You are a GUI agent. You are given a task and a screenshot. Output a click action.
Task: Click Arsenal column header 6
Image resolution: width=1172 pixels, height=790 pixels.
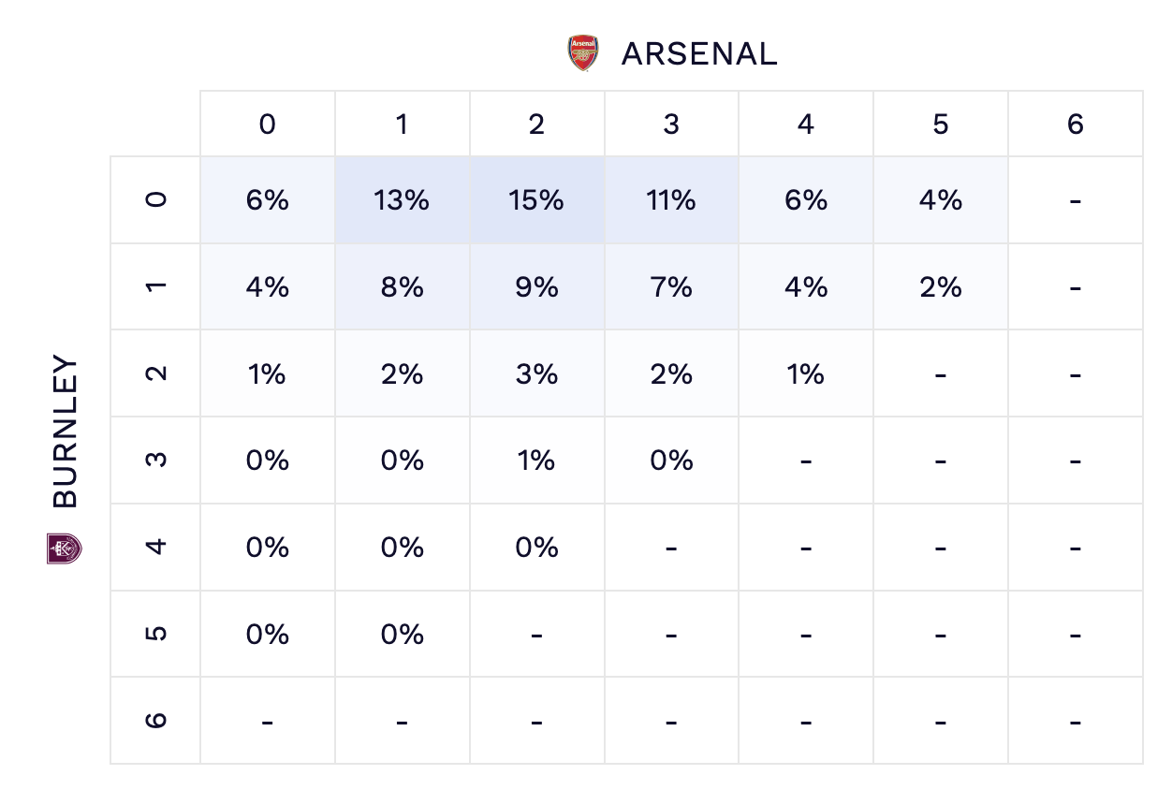[1076, 124]
